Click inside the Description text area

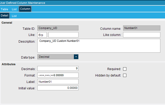tap(99, 46)
